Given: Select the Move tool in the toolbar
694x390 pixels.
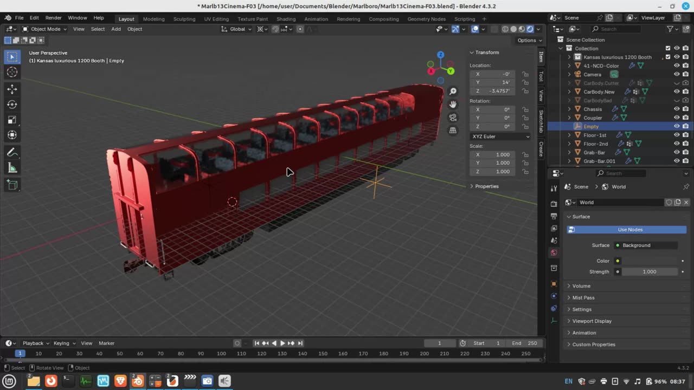Looking at the screenshot, I should [x=12, y=89].
